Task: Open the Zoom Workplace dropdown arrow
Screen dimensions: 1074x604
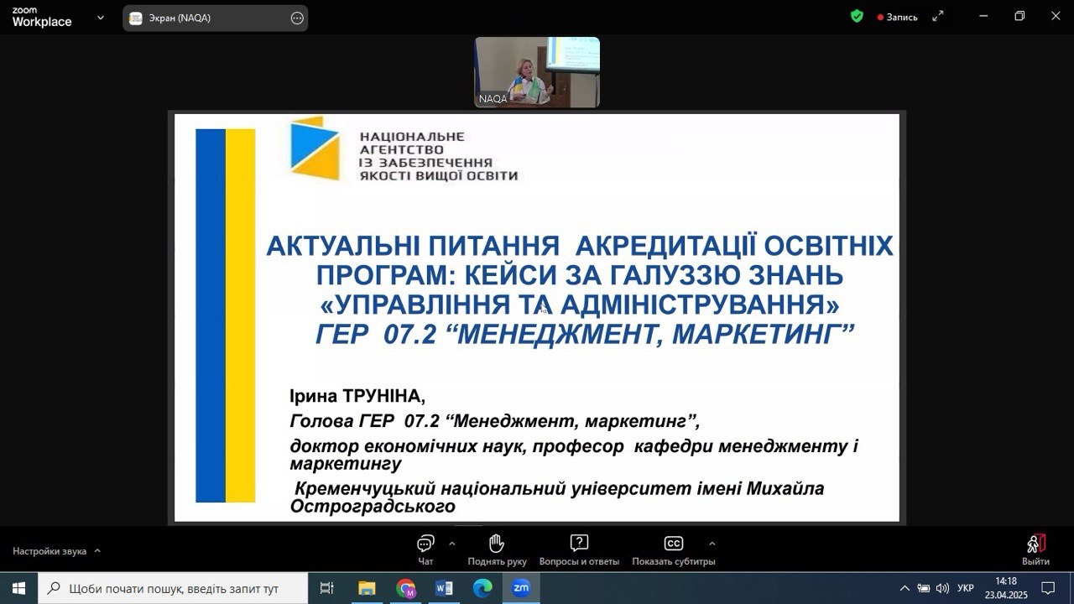Action: 101,17
